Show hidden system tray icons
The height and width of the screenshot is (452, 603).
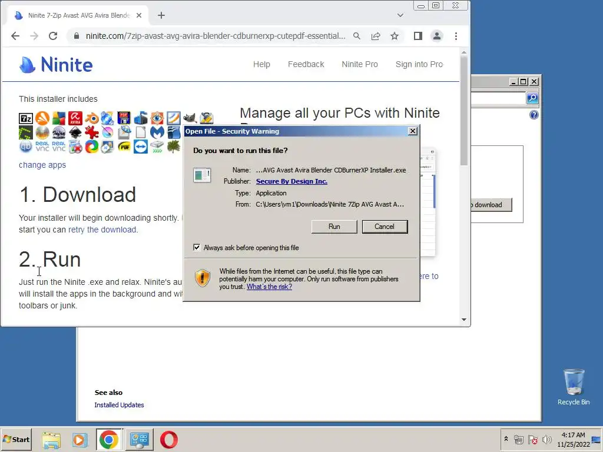[506, 439]
